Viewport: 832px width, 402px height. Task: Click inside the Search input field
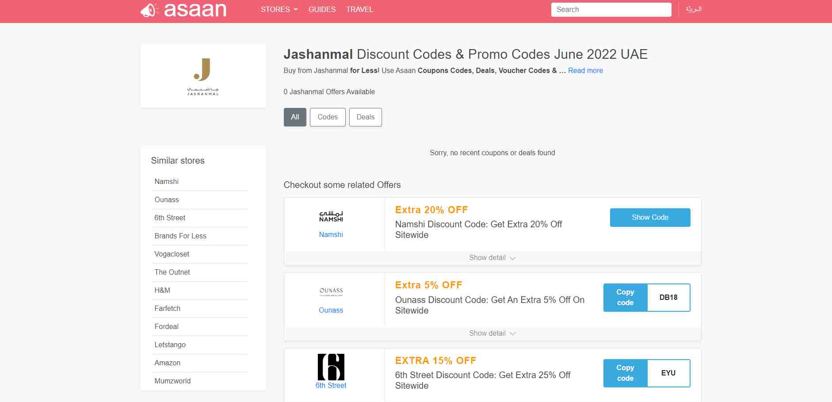611,9
